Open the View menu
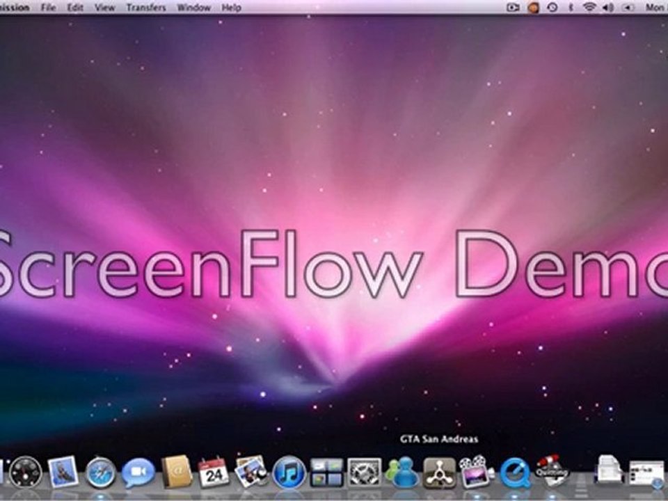 pos(104,8)
